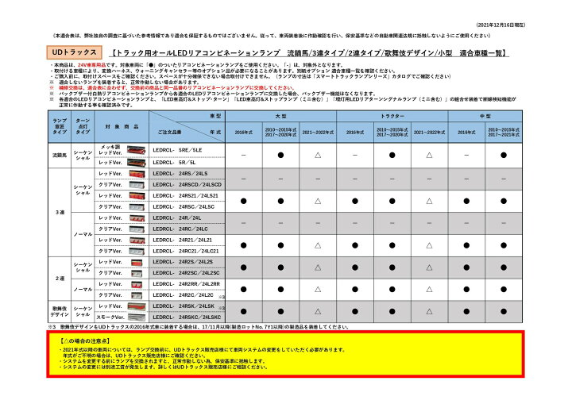Image resolution: width=572 pixels, height=404 pixels.
Task: Click the clear lamp image beside 24RSC/24LSC
Action: tap(137, 206)
